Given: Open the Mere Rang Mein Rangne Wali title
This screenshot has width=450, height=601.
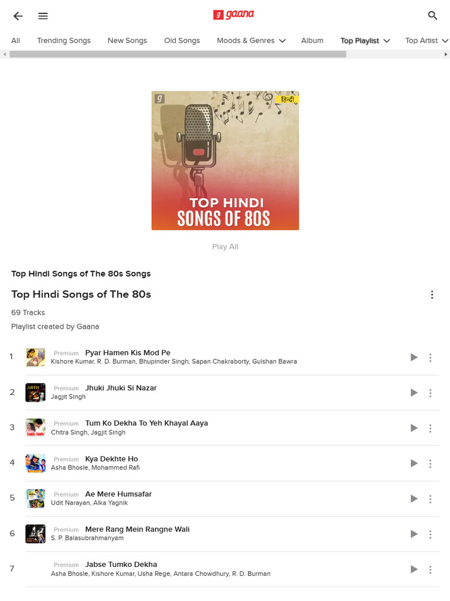Looking at the screenshot, I should click(x=137, y=529).
